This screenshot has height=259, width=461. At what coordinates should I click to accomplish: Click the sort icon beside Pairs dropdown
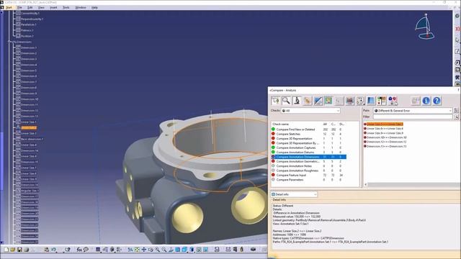(456, 110)
